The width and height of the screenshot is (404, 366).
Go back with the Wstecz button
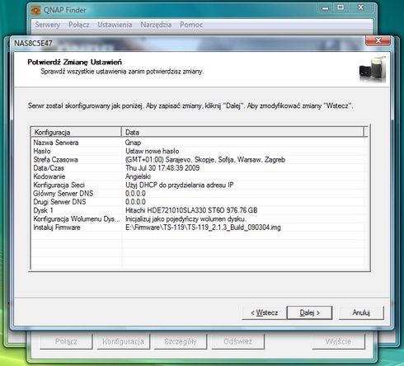[264, 312]
